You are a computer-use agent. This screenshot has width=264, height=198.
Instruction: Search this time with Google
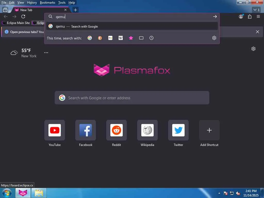point(90,38)
